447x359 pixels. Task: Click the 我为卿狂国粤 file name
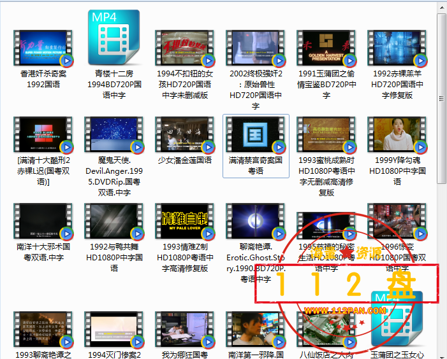click(185, 355)
